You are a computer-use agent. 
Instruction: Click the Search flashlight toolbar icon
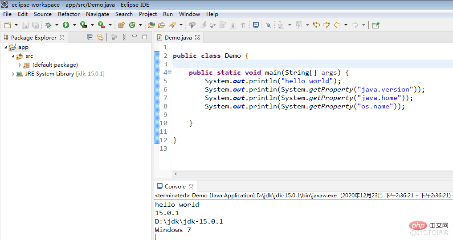(172, 25)
